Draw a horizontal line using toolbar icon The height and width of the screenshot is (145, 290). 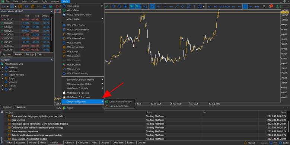tap(171, 6)
